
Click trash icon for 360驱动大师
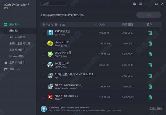point(150,65)
